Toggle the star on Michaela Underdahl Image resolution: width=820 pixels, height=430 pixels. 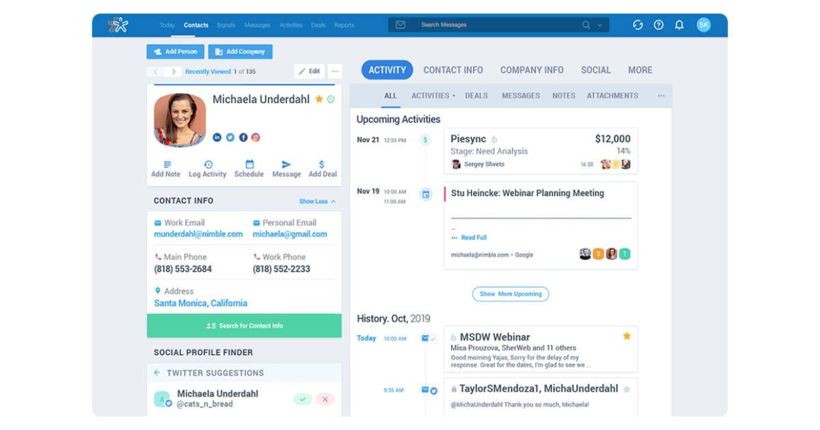[x=318, y=98]
